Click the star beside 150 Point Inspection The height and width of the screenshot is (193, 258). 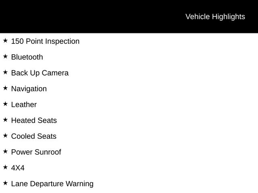[5, 41]
